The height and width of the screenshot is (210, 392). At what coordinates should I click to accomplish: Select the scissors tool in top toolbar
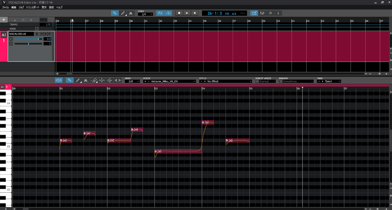pos(131,13)
